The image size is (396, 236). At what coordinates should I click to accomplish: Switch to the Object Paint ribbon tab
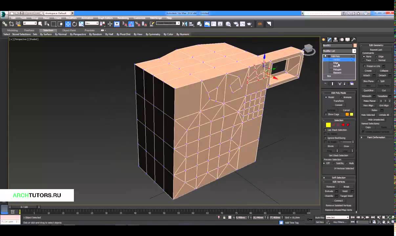tap(69, 30)
